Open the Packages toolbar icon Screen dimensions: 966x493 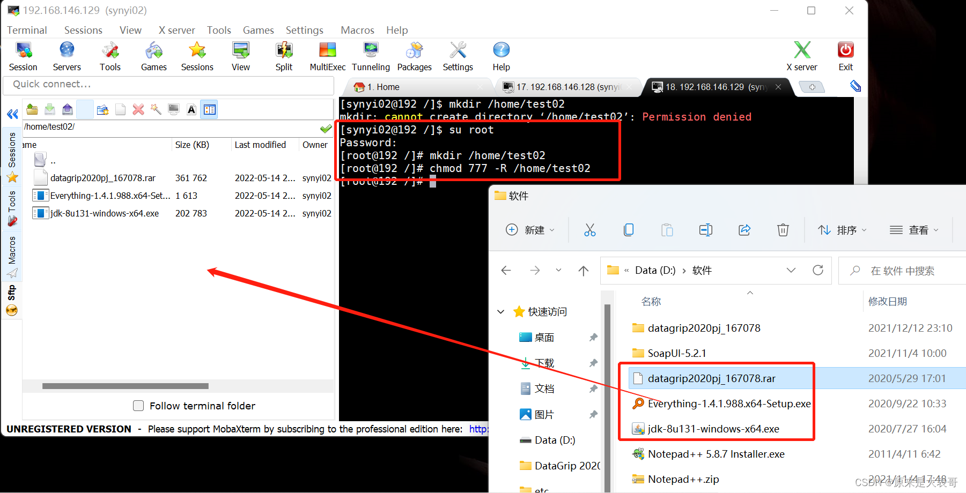pos(414,56)
